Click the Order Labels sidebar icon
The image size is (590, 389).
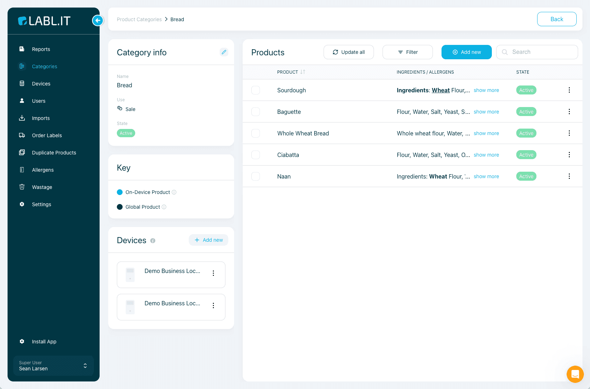click(22, 135)
